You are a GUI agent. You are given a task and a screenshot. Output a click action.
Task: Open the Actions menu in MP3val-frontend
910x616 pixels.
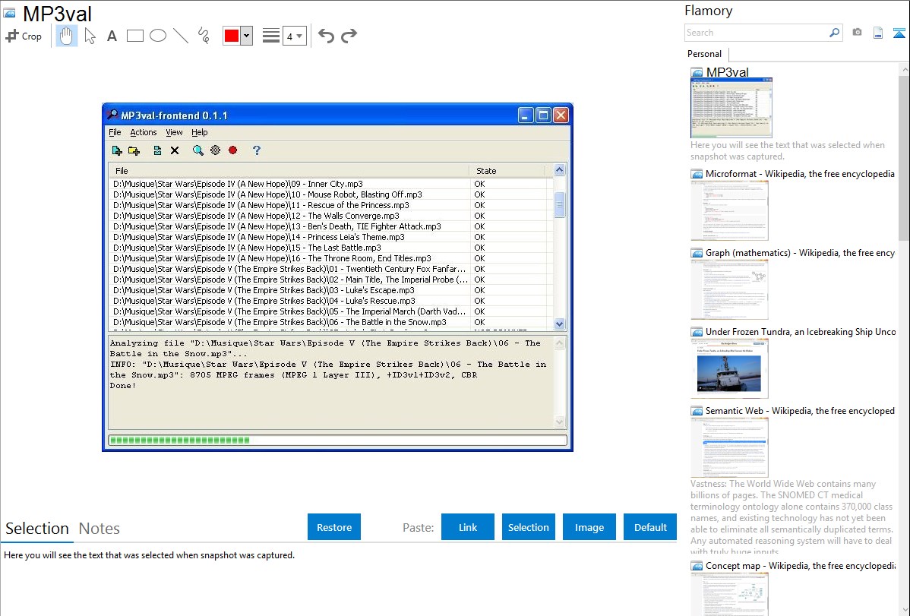coord(144,132)
